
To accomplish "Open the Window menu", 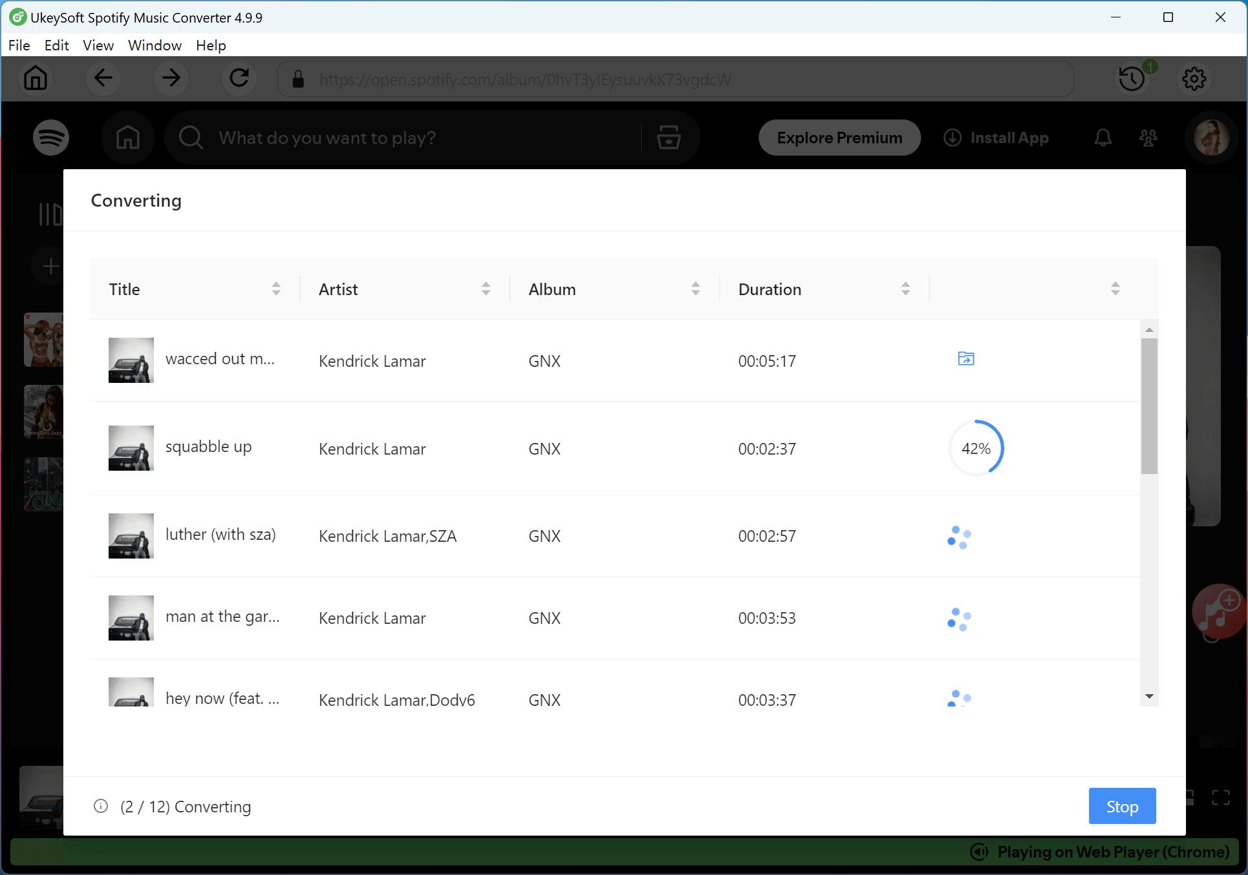I will [154, 45].
